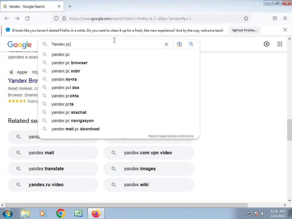Screen dimensions: 292x219
Task: Click the horizontal scrollbar thumb
Action: pos(126,205)
